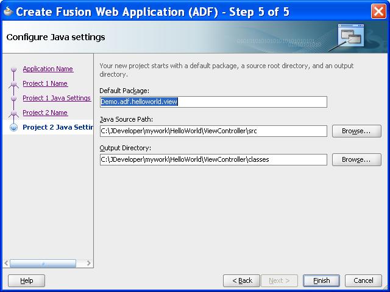Click the 'Default Package:' label

(124, 91)
